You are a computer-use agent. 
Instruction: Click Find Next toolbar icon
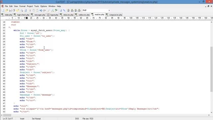click(x=53, y=10)
